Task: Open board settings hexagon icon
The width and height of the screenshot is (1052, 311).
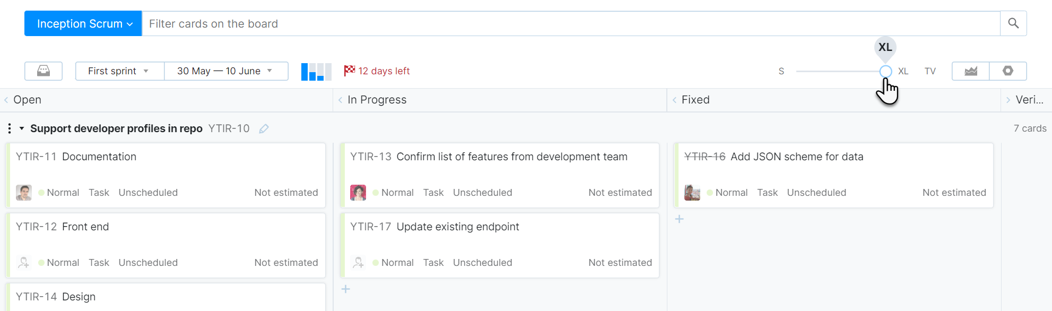Action: click(x=1008, y=71)
